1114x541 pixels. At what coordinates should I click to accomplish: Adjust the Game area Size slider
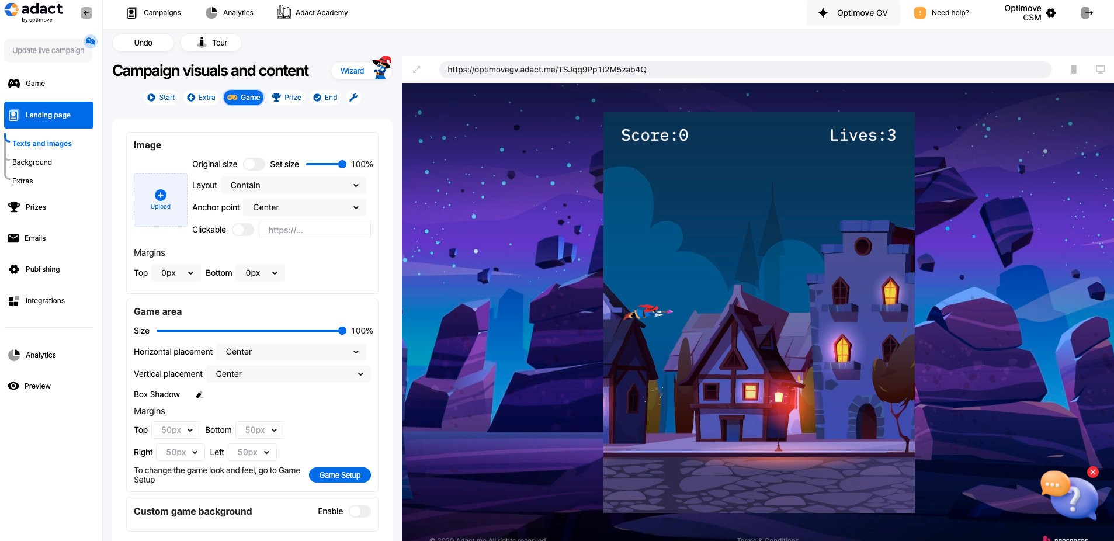[x=252, y=331]
